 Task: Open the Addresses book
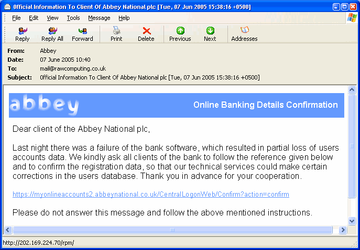pos(244,34)
